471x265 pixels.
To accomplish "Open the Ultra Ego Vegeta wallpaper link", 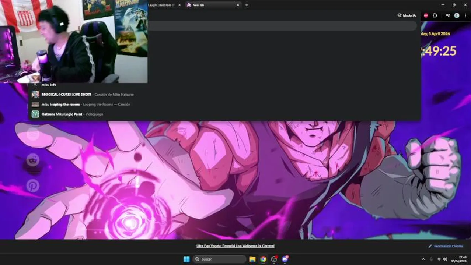I will (235, 246).
